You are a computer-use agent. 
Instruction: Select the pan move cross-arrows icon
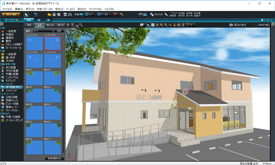coord(170,25)
